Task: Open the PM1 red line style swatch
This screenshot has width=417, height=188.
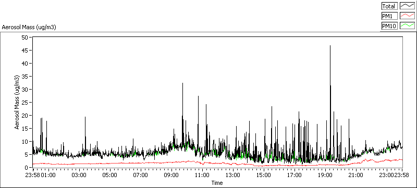Action: pos(407,16)
